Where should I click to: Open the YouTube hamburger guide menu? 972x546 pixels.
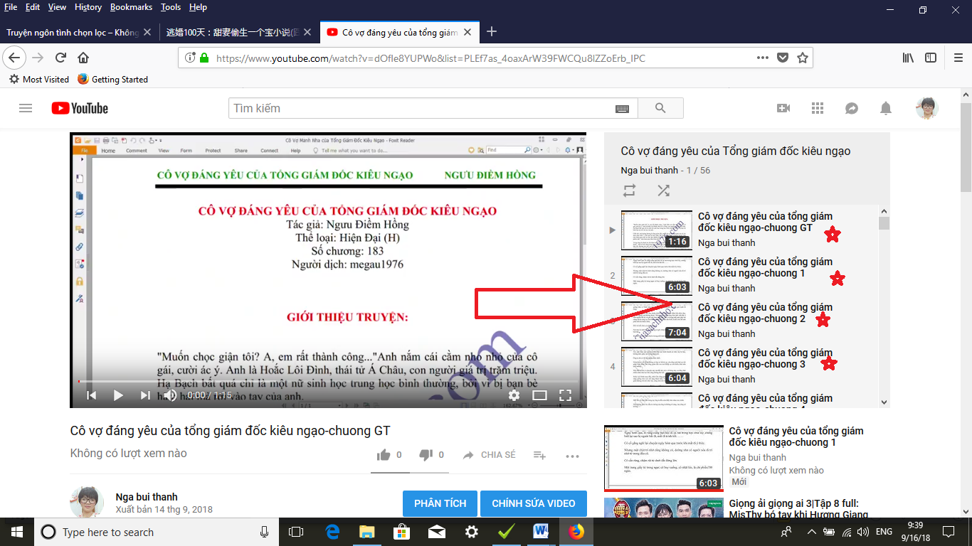26,108
